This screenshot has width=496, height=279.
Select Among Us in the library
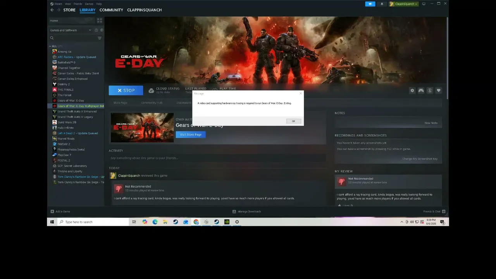(x=64, y=52)
